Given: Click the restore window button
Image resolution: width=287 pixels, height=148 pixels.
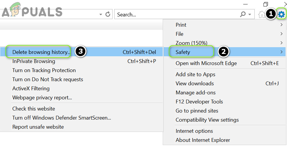Looking at the screenshot, I should [x=266, y=4].
